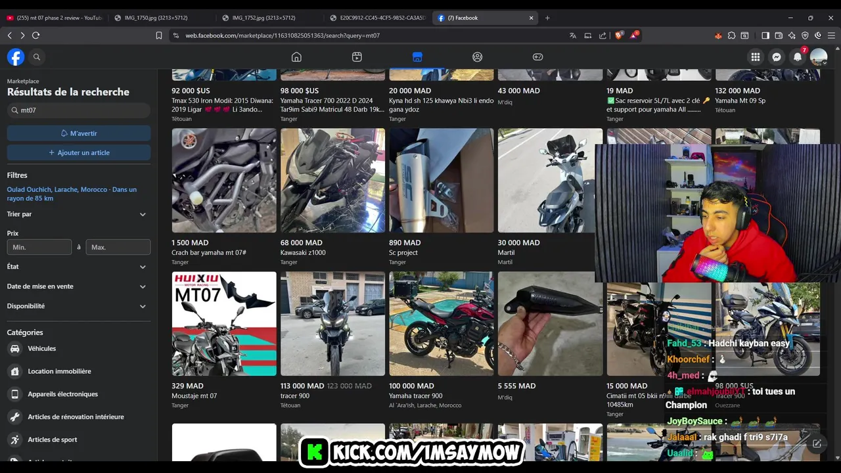Open tracer 900 113 000 MAD photo
Viewport: 841px width, 473px height.
[333, 324]
